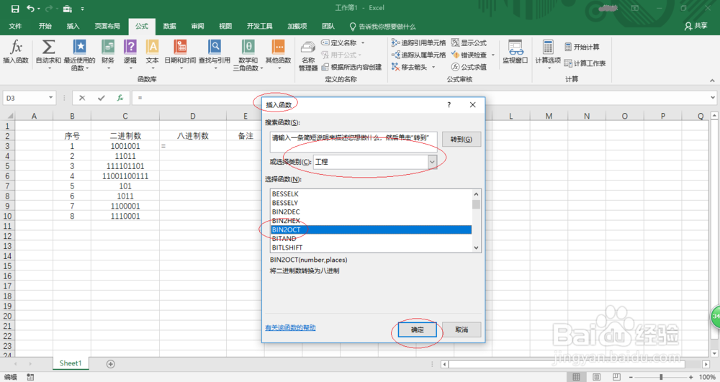Expand the Name Box dropdown arrow
Image resolution: width=720 pixels, height=382 pixels.
coord(50,98)
